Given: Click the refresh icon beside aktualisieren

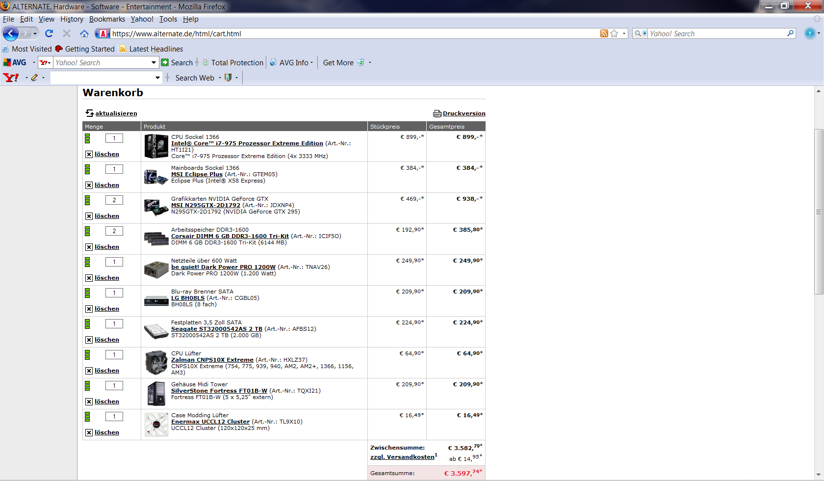Looking at the screenshot, I should click(x=89, y=113).
